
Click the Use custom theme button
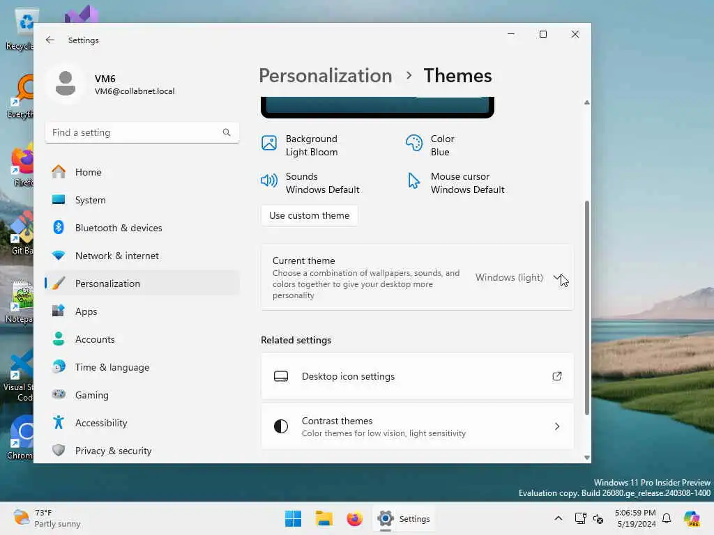[x=309, y=215]
